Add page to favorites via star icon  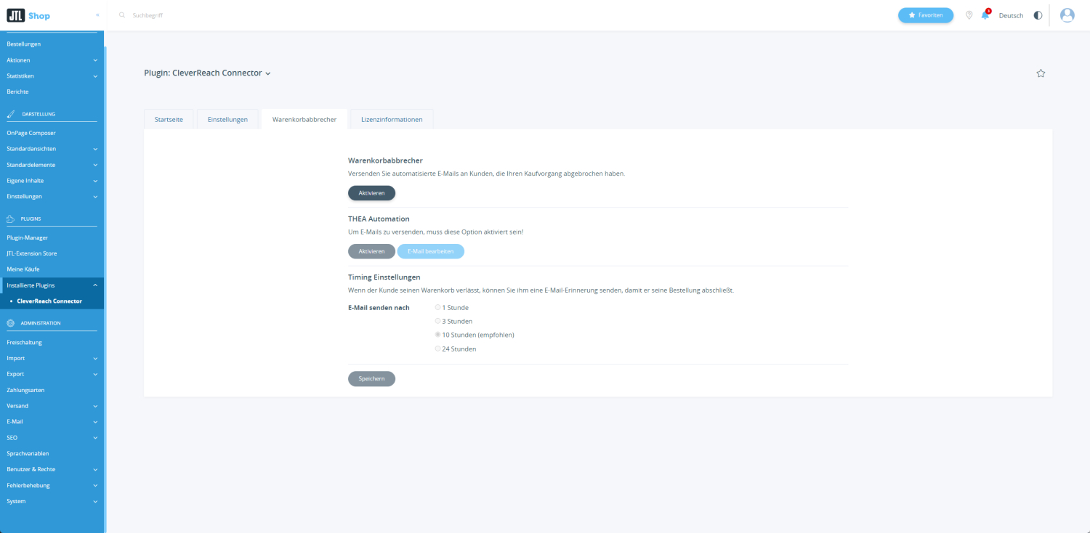(x=1041, y=73)
